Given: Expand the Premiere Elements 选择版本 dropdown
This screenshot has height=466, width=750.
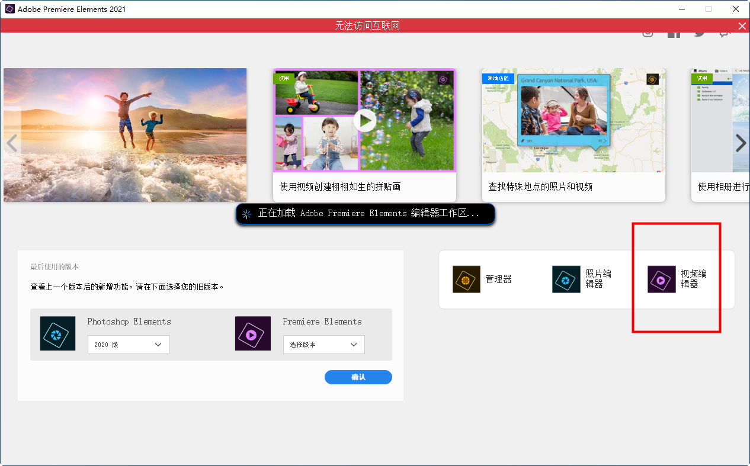Looking at the screenshot, I should (324, 345).
